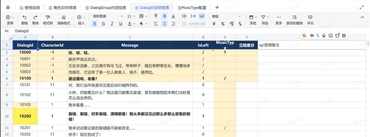
Task: Add a new sheet with plus
Action: pyautogui.click(x=217, y=8)
